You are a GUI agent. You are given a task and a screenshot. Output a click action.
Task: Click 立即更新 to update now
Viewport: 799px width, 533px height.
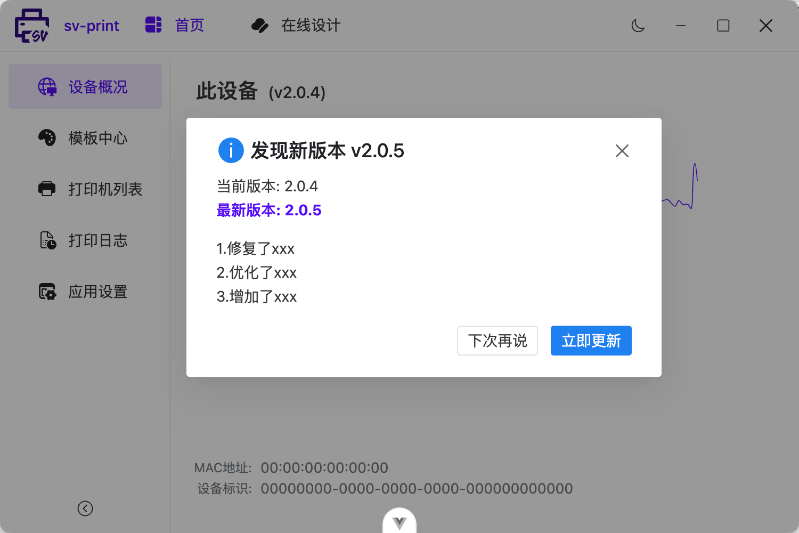click(x=591, y=341)
